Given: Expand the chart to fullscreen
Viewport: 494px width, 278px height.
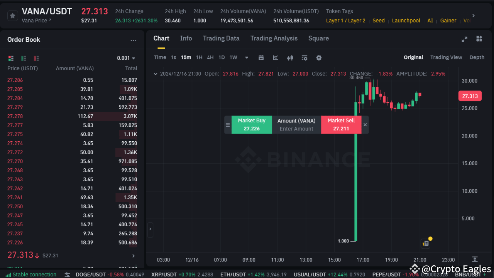Looking at the screenshot, I should coord(464,39).
